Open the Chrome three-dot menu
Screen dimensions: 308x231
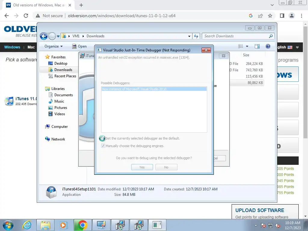(x=301, y=16)
